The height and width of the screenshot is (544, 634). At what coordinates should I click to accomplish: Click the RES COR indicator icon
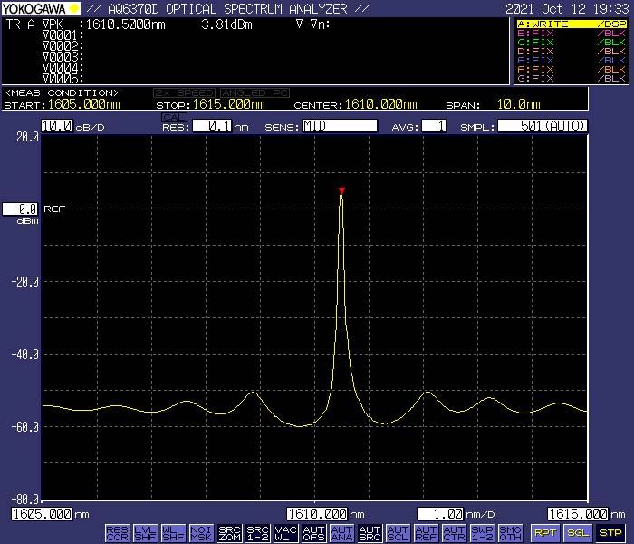pos(117,532)
